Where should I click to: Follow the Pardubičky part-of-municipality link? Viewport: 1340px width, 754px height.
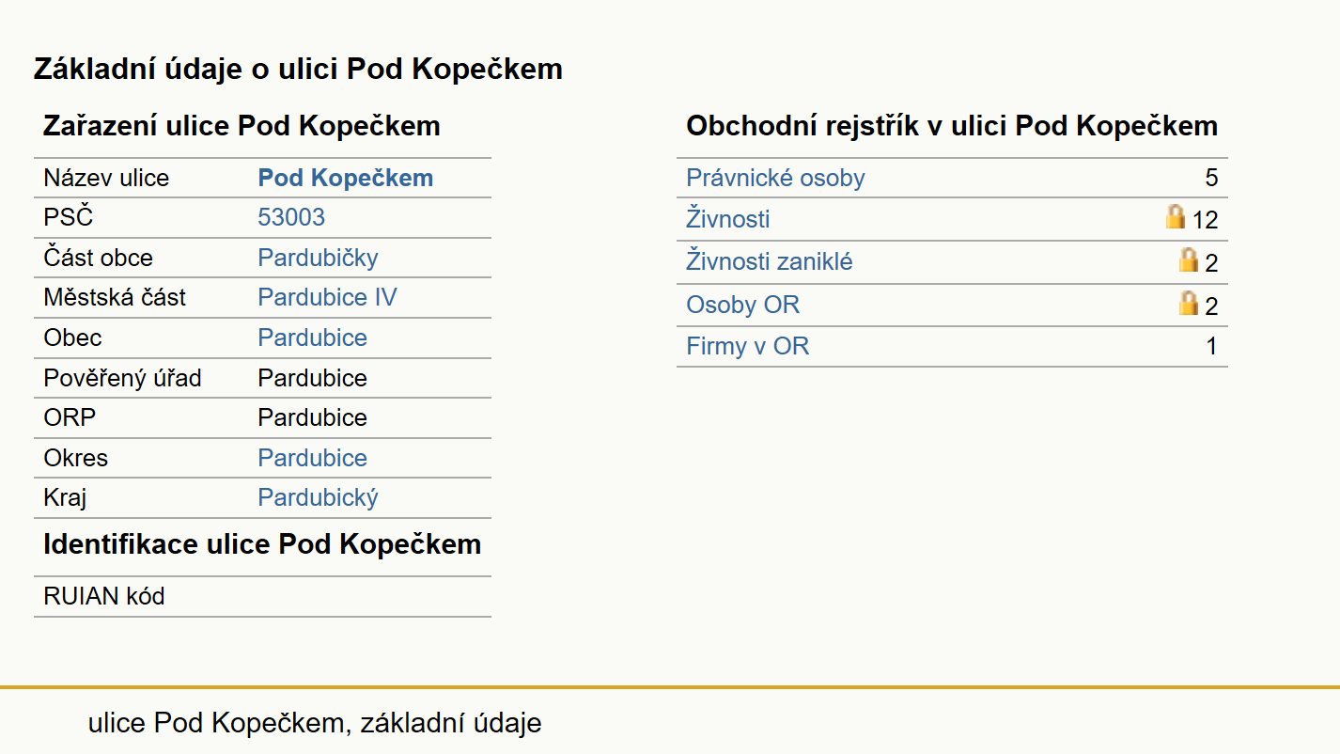point(319,258)
